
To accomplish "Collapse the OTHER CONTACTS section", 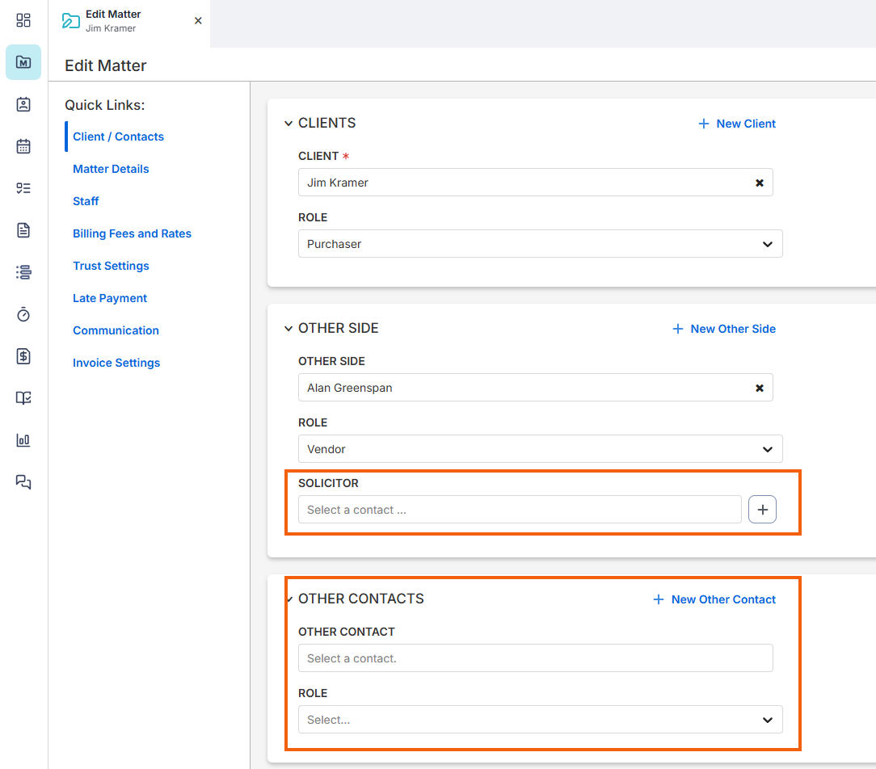I will [x=289, y=599].
